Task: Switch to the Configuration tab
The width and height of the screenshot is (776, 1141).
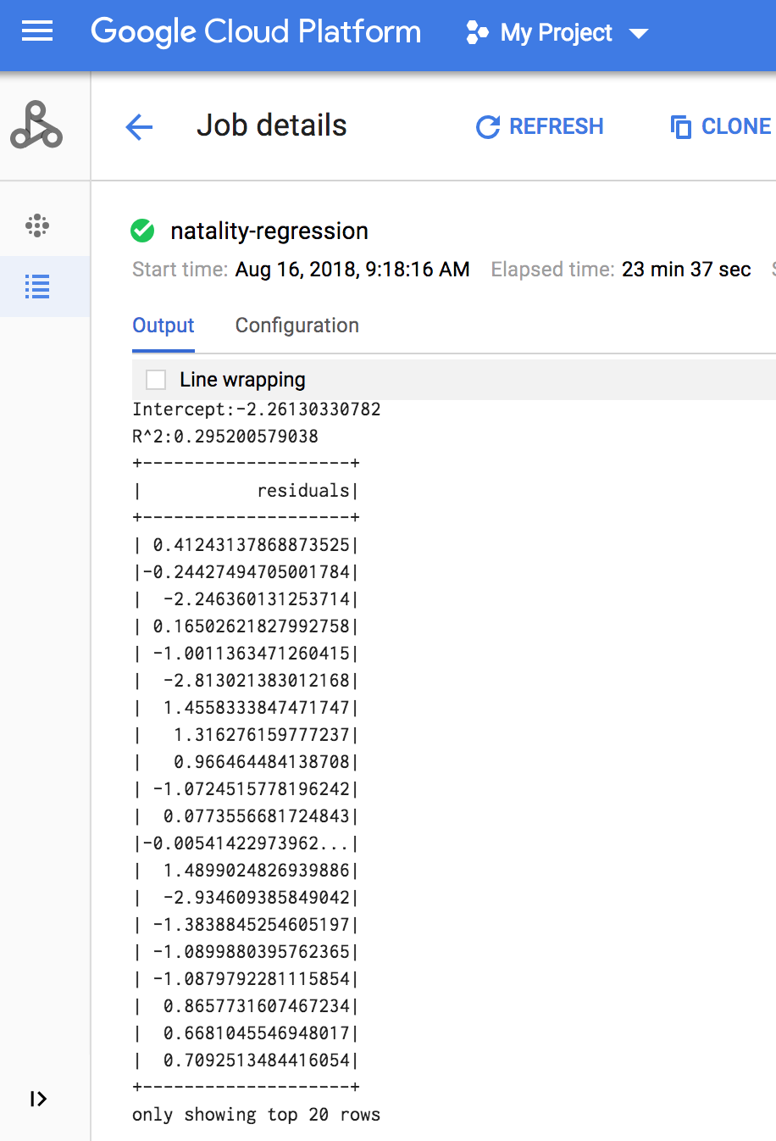Action: [297, 326]
